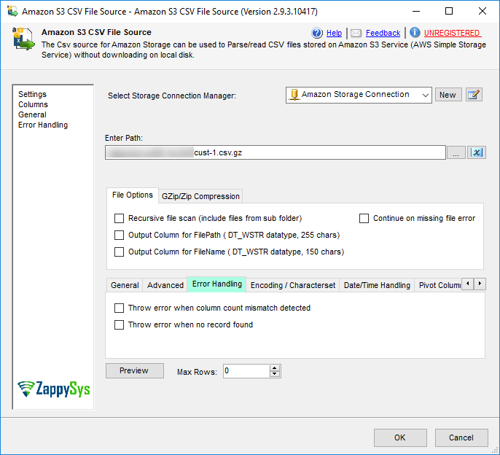This screenshot has width=500, height=455.
Task: Click the Help link
Action: coord(334,33)
